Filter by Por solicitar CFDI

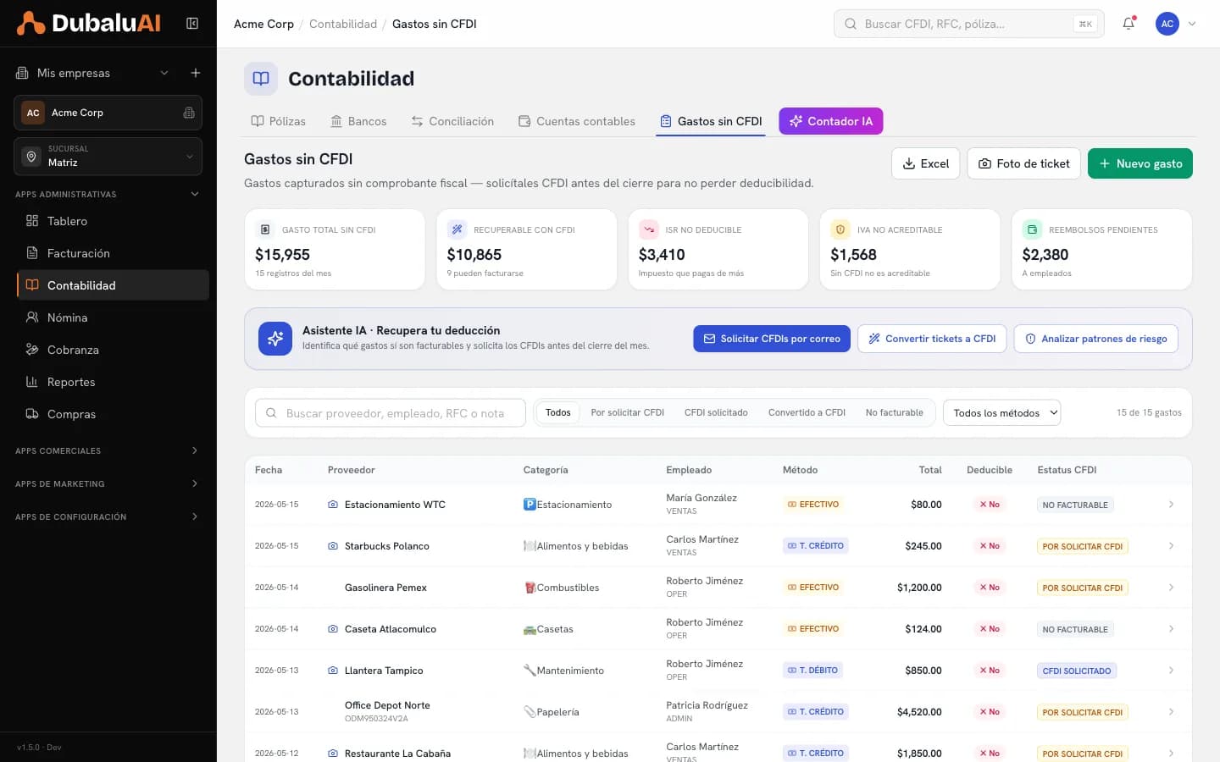(x=628, y=412)
